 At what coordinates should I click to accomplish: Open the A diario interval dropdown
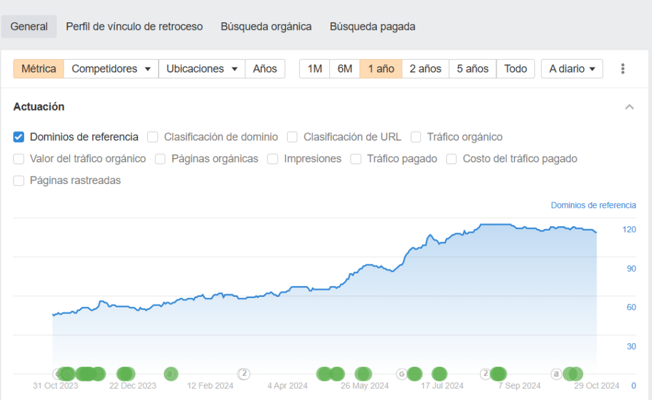click(x=572, y=69)
